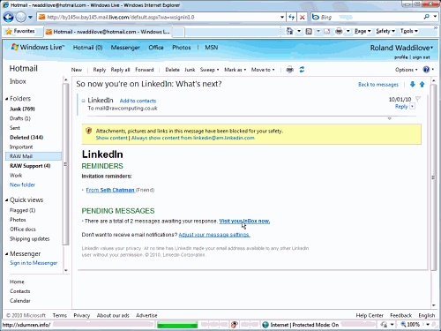
Task: Delete the current message
Action: point(172,70)
